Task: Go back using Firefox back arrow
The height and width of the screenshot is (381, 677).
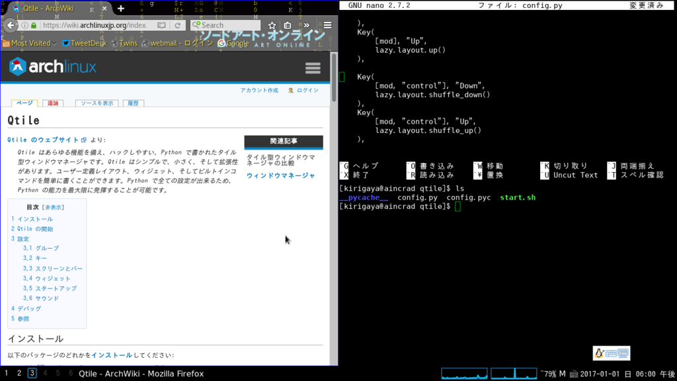Action: (x=11, y=25)
